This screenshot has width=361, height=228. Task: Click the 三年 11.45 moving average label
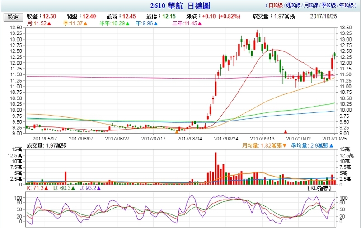pos(187,23)
